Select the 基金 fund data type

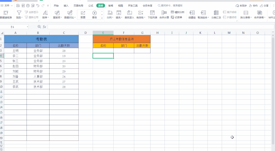pyautogui.click(x=95, y=14)
